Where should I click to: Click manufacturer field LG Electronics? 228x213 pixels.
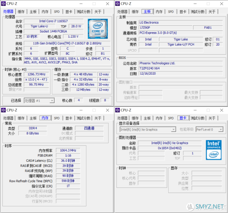click(181, 22)
